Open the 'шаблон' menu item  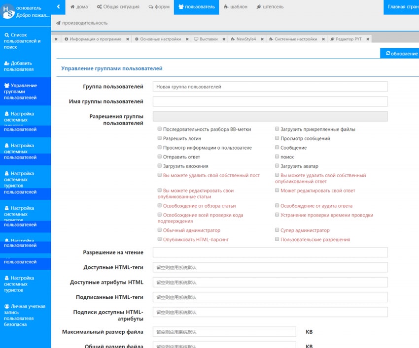[236, 7]
